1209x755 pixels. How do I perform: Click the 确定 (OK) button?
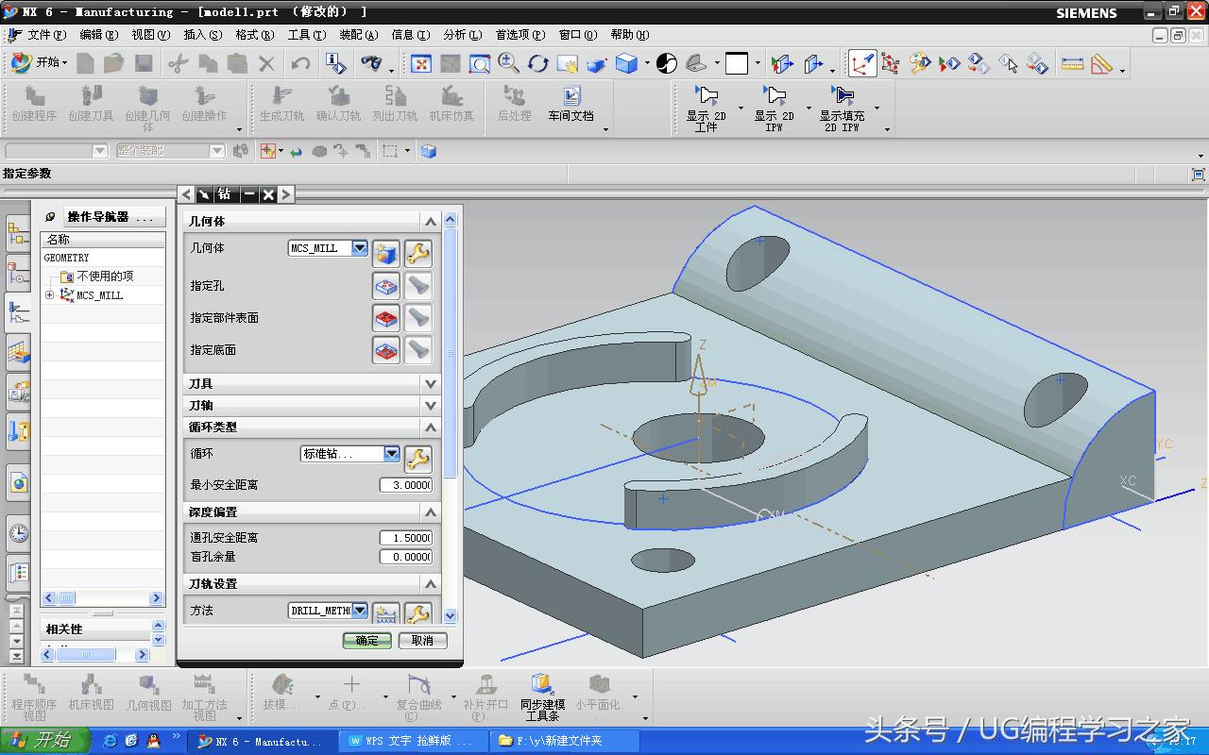click(366, 640)
